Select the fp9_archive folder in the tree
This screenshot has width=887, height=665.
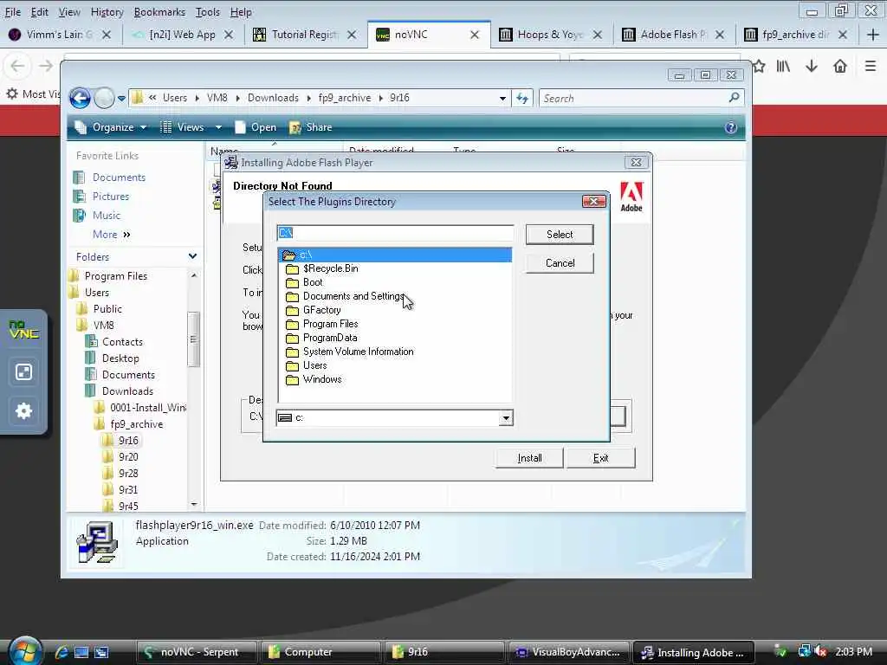(136, 424)
